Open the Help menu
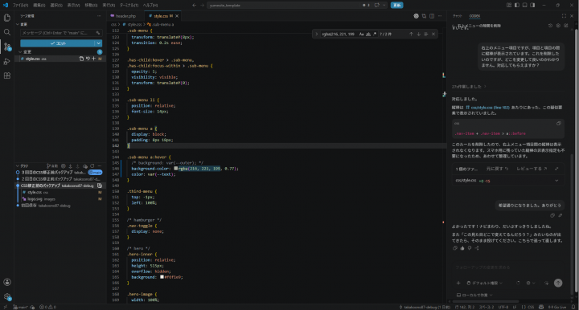This screenshot has width=579, height=310. (150, 5)
